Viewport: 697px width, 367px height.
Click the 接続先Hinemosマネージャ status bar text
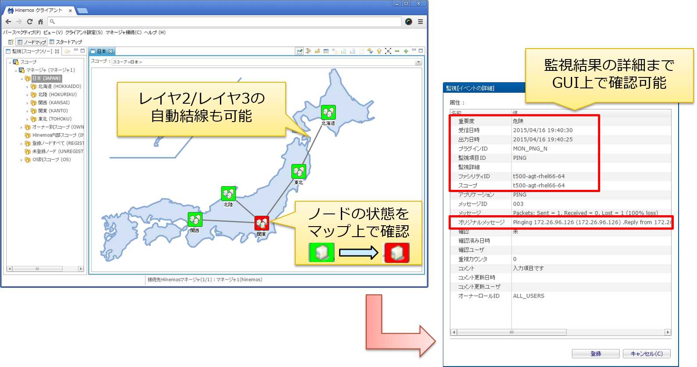[x=205, y=280]
